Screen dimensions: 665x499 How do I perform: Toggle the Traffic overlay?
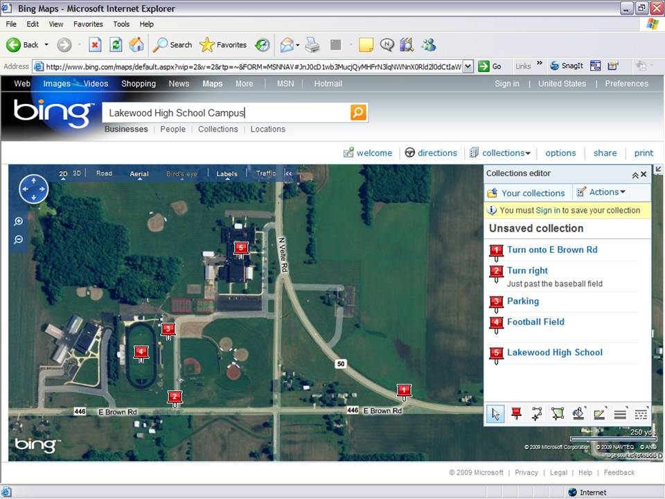pos(265,173)
